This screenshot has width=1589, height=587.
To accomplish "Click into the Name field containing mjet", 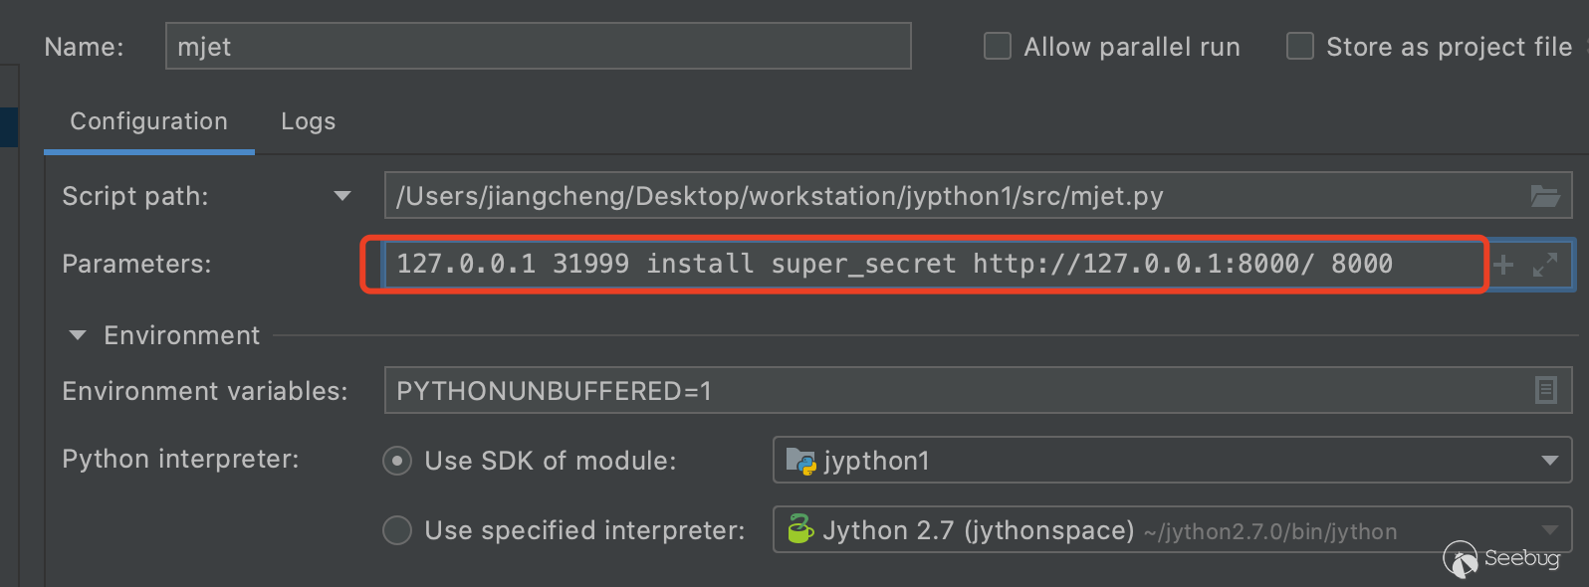I will click(x=538, y=47).
